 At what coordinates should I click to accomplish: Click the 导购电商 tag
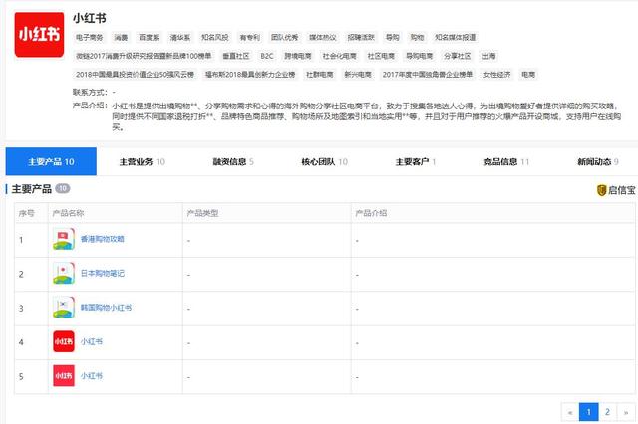tap(419, 56)
